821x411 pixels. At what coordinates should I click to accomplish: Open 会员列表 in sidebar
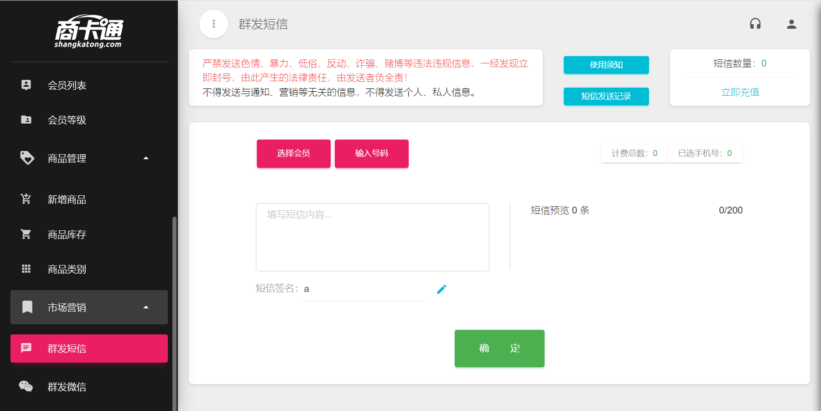tap(89, 85)
